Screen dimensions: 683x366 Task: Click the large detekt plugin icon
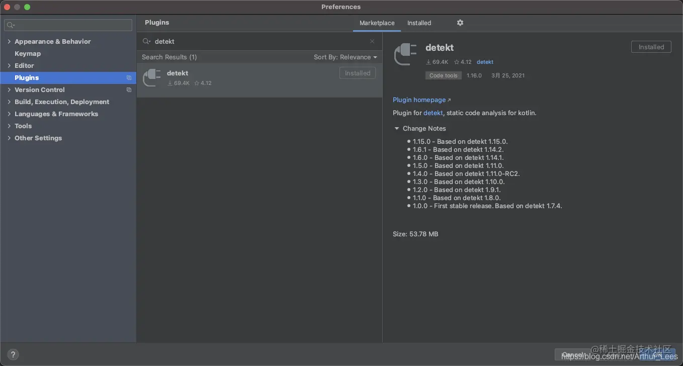405,54
